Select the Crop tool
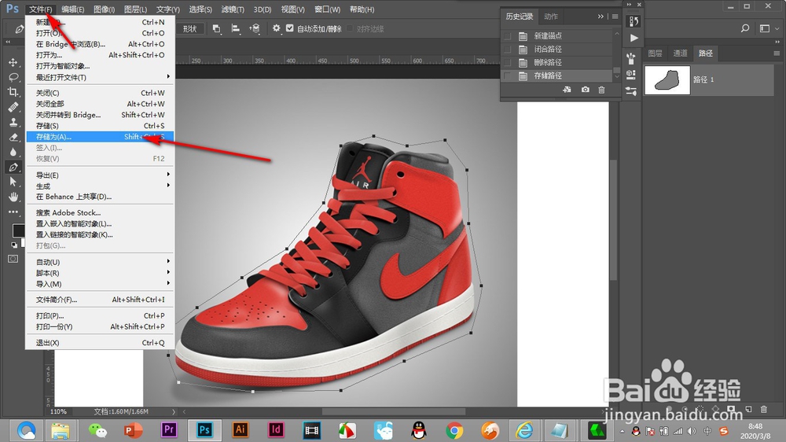 tap(13, 92)
